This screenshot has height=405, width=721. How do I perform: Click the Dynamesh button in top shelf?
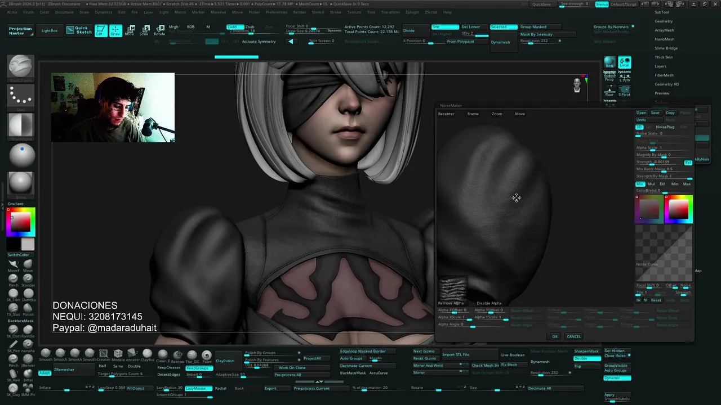(504, 42)
